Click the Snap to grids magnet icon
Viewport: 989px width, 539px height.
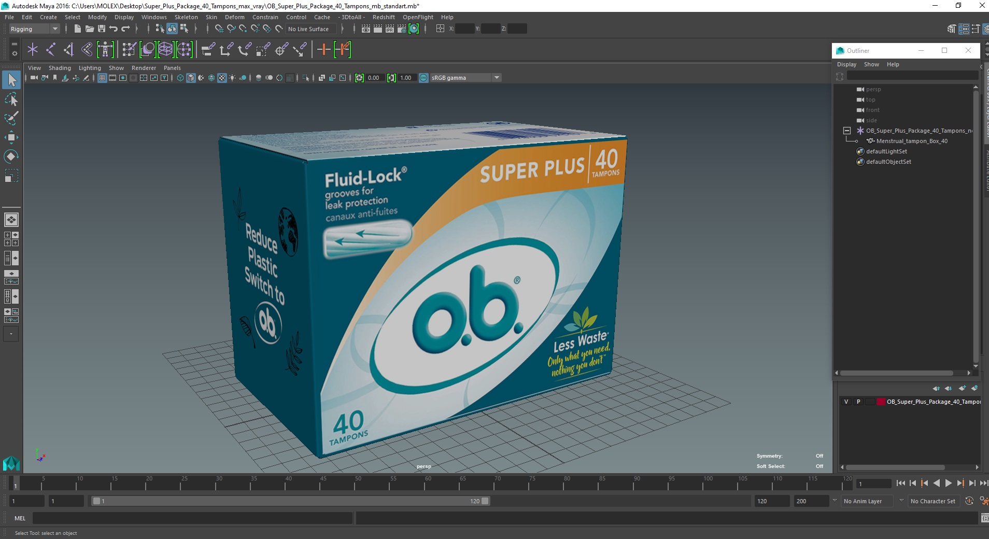(x=219, y=29)
